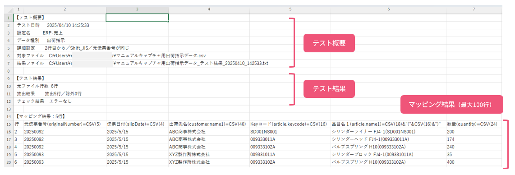Image resolution: width=515 pixels, height=175 pixels.
Task: Select column header 6
Action: tap(388, 9)
